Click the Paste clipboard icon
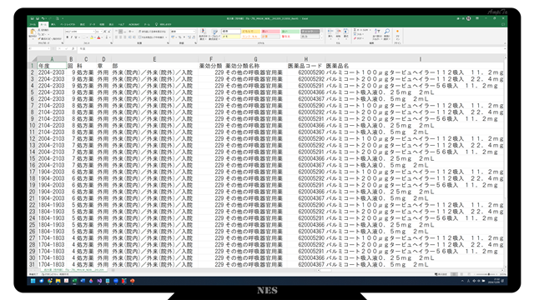 click(33, 32)
